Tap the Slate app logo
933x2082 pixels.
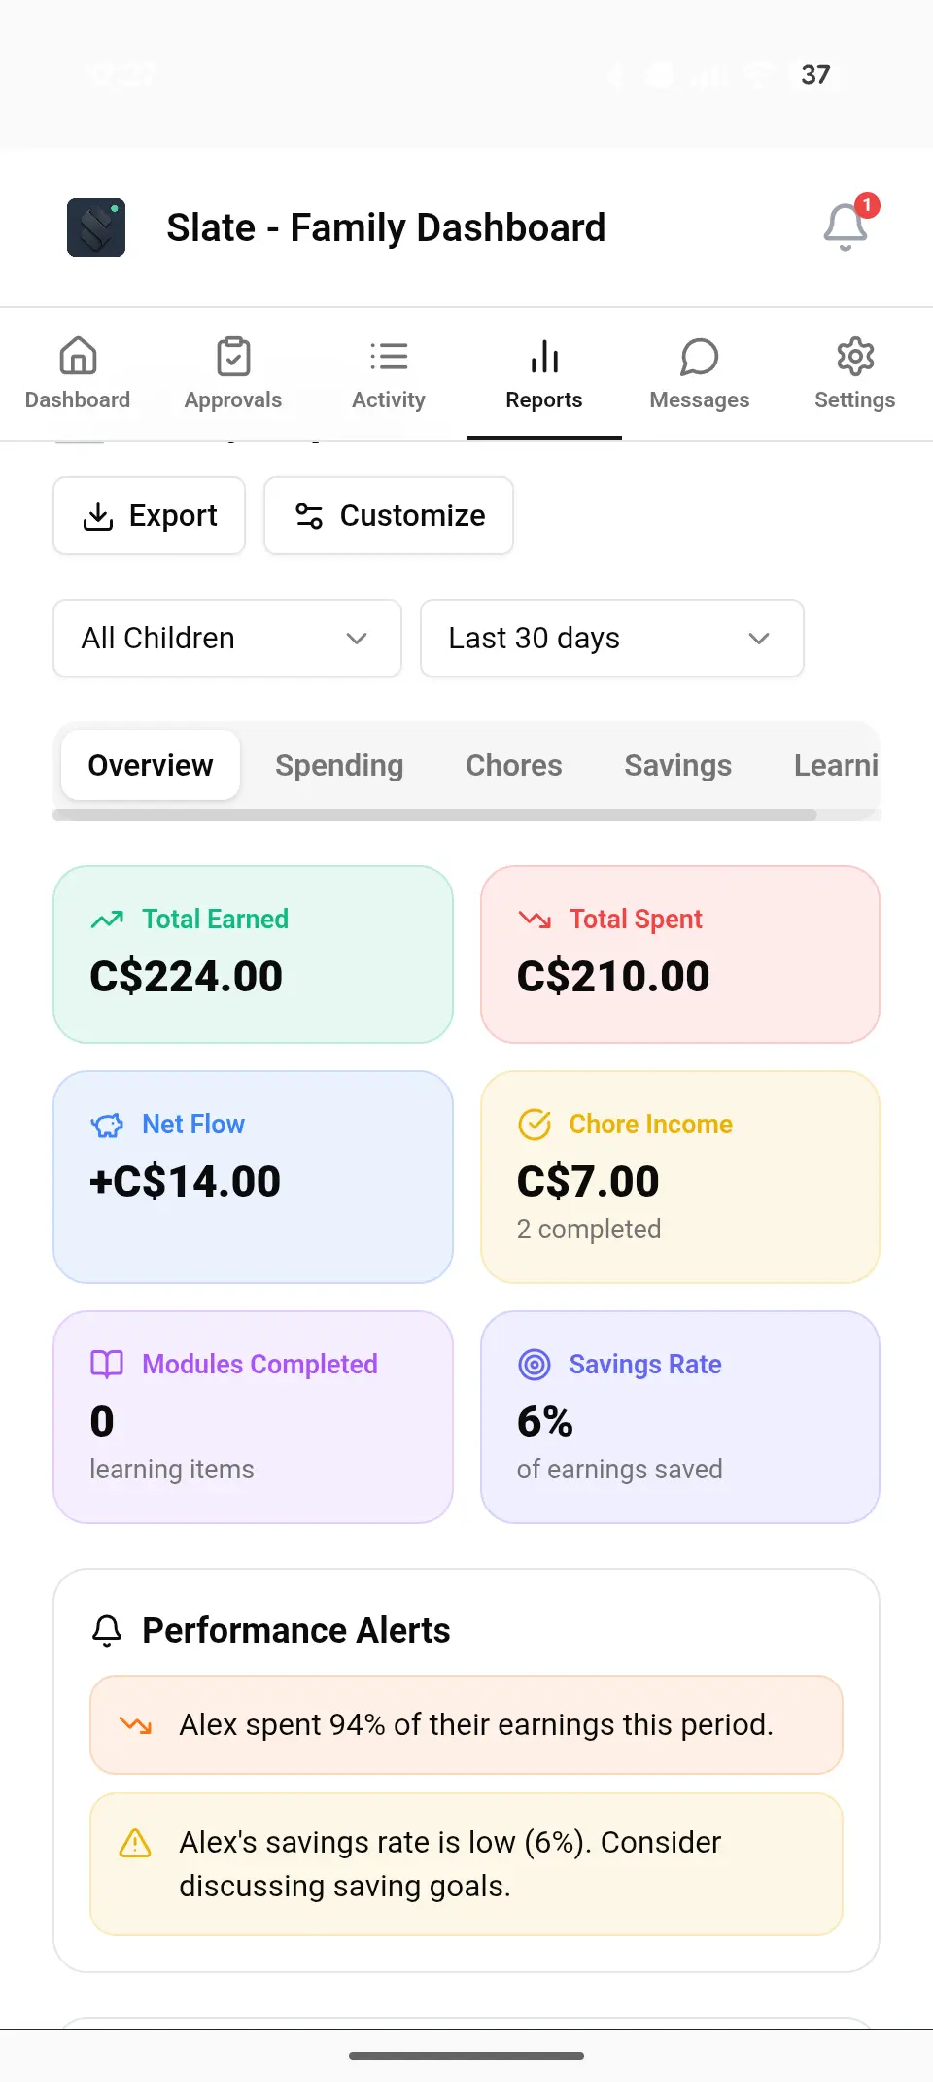pos(96,227)
